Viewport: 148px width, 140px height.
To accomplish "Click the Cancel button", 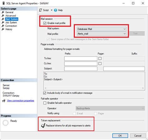I will (x=138, y=136).
